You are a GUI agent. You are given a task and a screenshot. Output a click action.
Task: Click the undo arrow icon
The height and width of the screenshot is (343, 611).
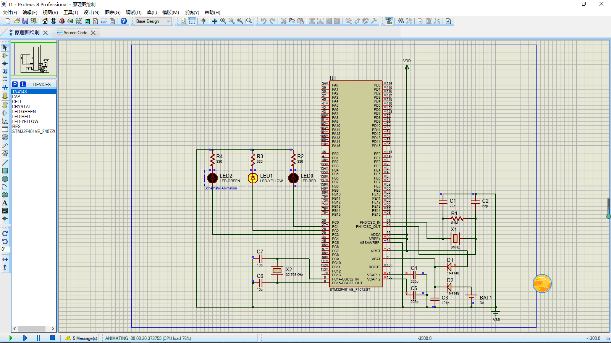click(x=264, y=21)
